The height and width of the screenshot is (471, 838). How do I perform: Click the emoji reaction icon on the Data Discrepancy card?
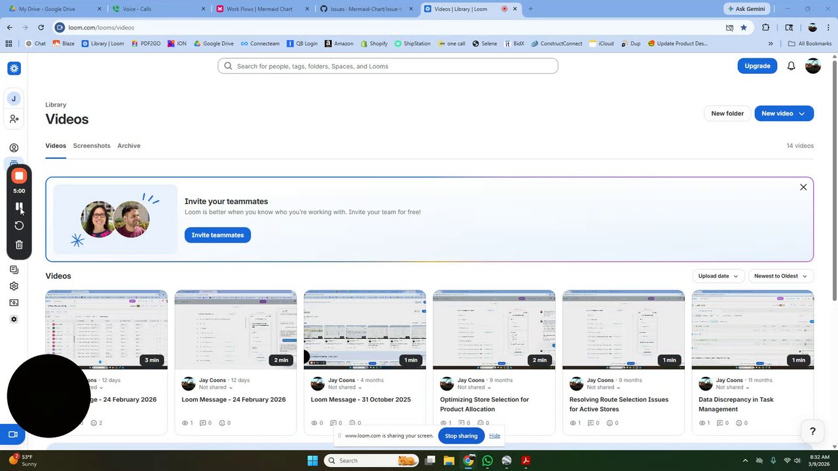[740, 423]
